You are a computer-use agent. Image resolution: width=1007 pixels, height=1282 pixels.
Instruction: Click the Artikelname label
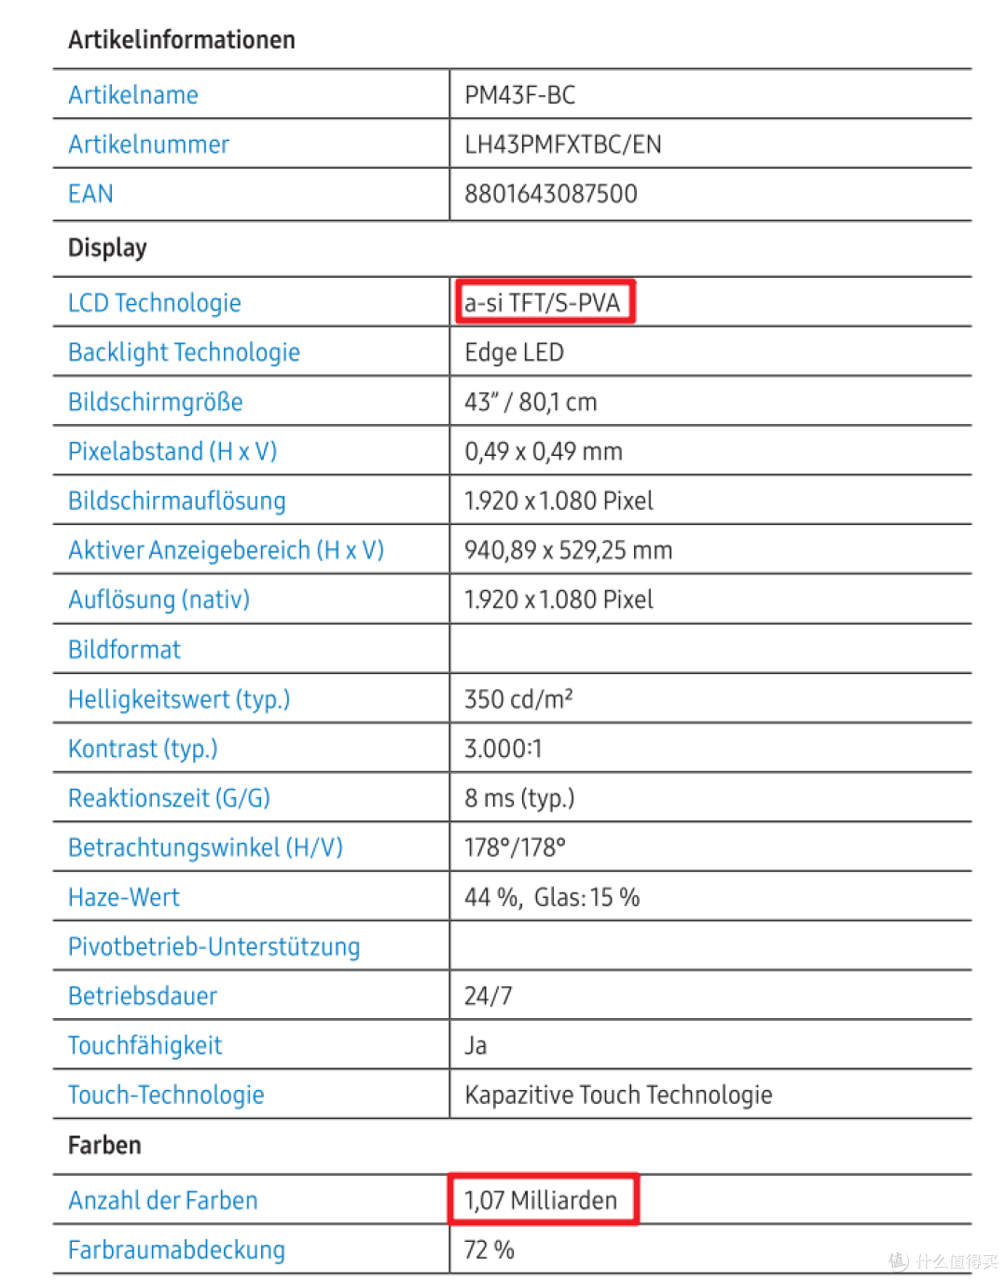(x=133, y=95)
